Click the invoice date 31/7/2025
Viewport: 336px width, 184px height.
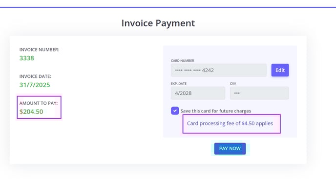click(35, 85)
